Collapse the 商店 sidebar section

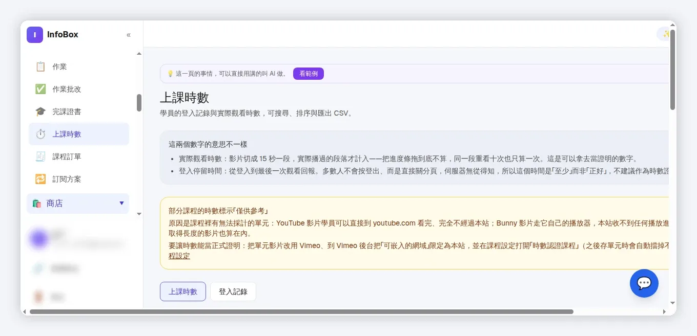pos(78,204)
